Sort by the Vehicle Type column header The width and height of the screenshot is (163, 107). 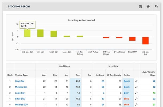click(21, 75)
